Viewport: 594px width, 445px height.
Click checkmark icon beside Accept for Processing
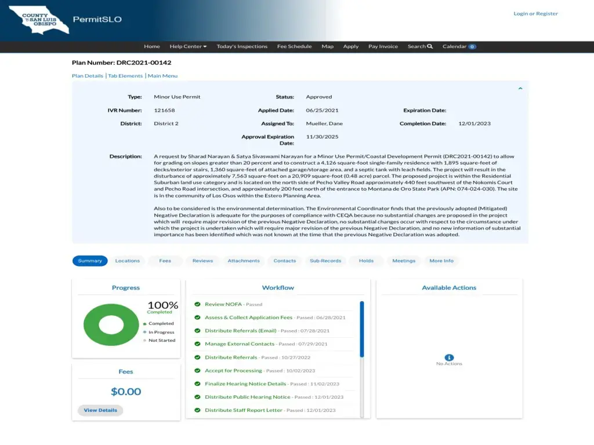197,371
